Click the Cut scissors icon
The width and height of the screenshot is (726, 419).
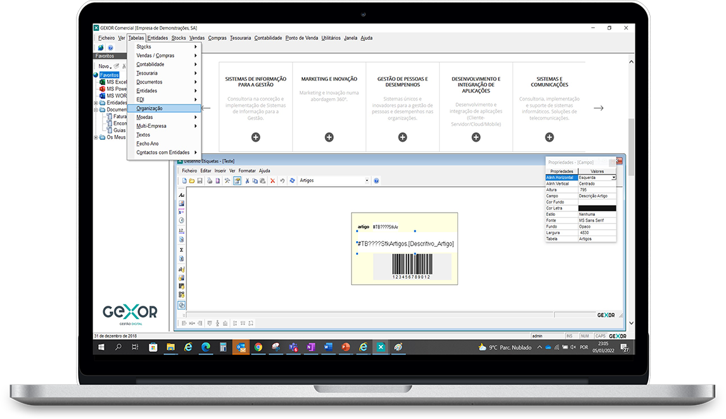[246, 180]
